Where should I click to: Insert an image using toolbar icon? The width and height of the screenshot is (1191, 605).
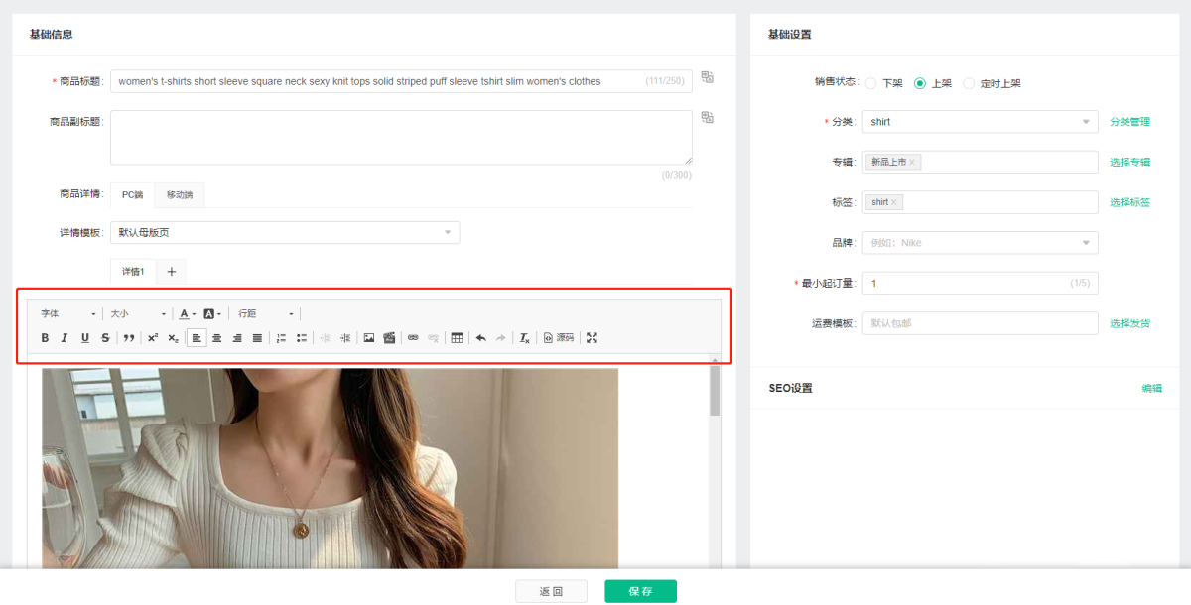point(369,338)
